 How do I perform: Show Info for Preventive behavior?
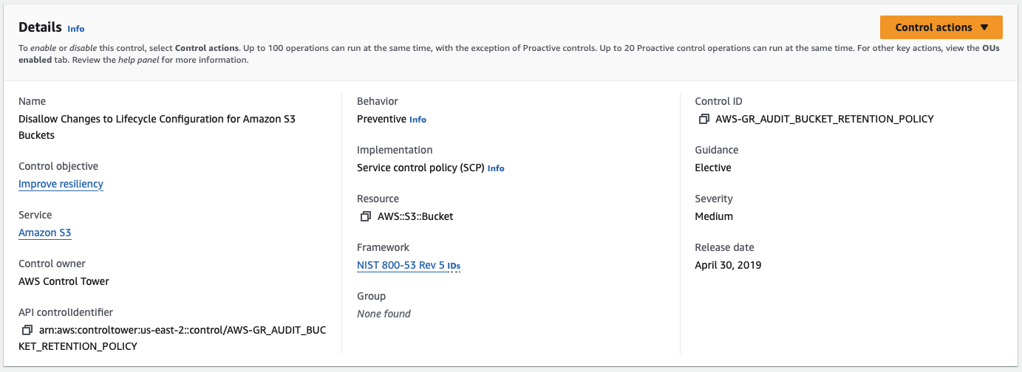[418, 120]
